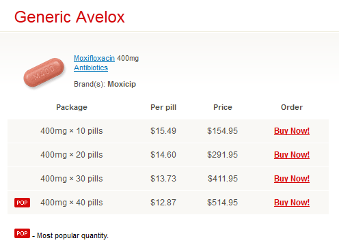The height and width of the screenshot is (247, 339).
Task: Click POP badge in the legend
Action: point(22,233)
